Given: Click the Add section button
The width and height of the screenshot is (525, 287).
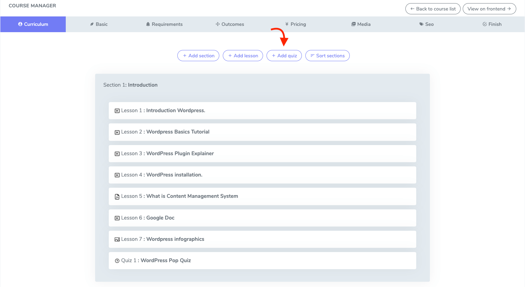Looking at the screenshot, I should pos(198,56).
